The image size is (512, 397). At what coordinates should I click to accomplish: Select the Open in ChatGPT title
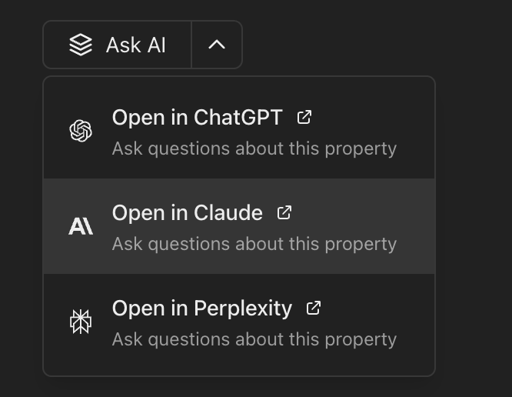197,118
